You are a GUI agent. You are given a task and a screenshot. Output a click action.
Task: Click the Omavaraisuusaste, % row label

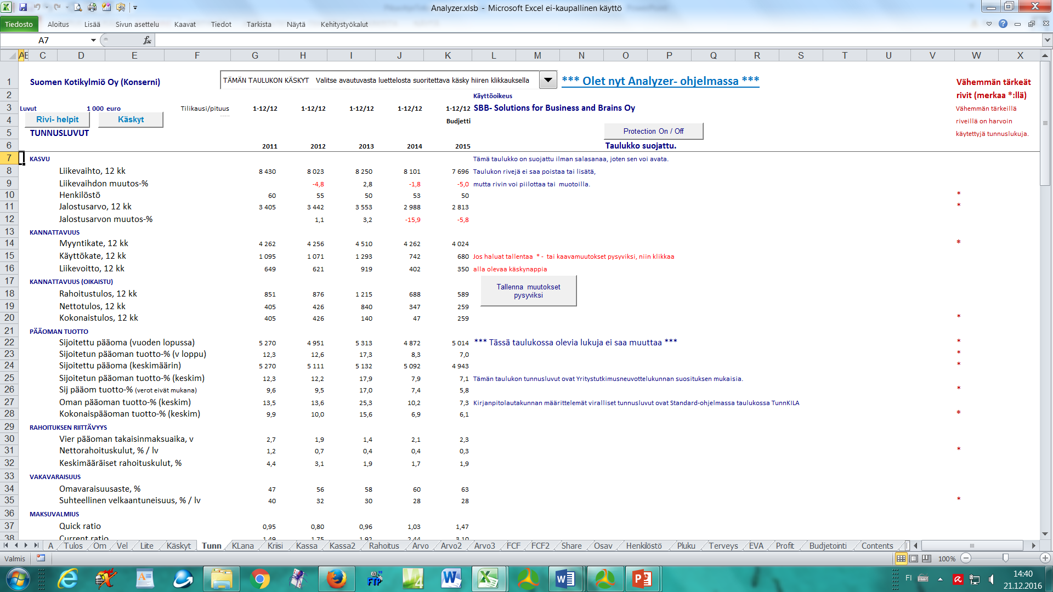[x=100, y=489]
